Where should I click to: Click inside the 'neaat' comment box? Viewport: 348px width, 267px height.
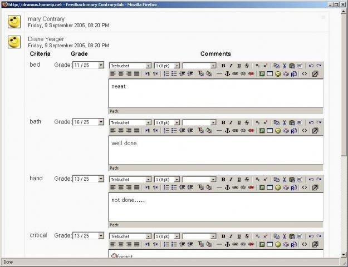point(215,93)
